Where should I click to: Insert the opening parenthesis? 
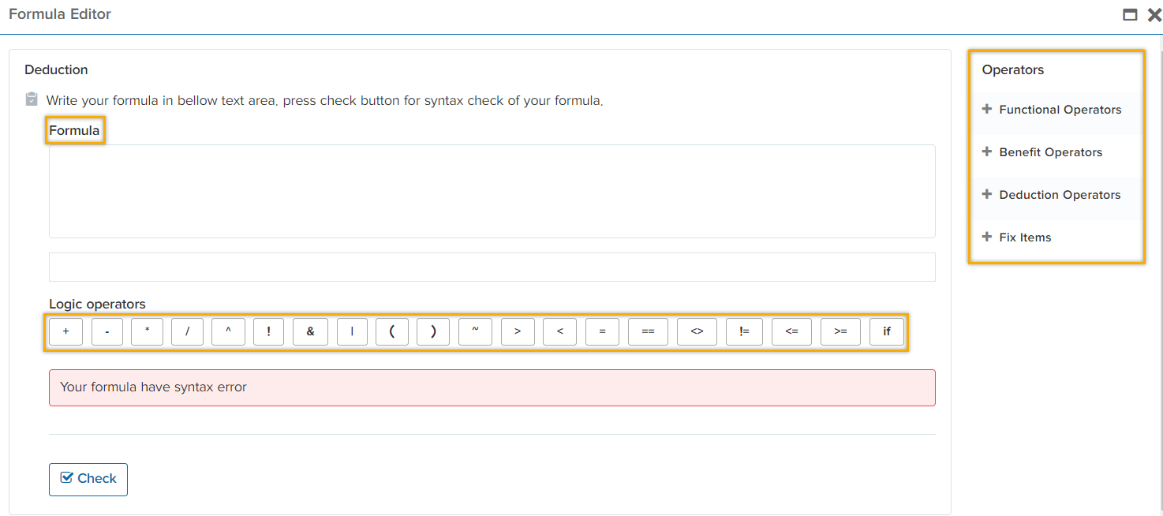tap(392, 331)
